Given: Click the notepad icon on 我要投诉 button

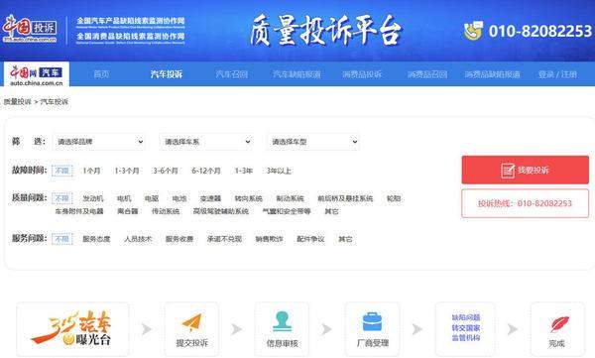Looking at the screenshot, I should point(508,171).
